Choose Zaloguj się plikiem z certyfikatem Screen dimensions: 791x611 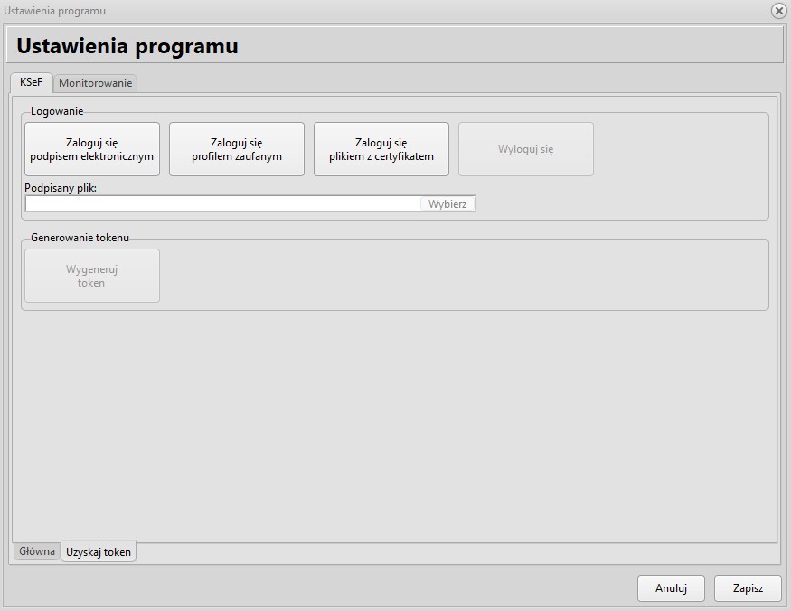coord(381,149)
